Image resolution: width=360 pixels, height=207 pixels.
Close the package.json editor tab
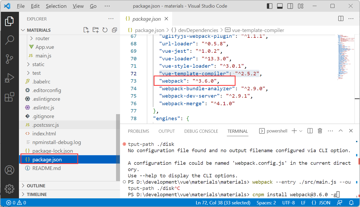coord(166,19)
